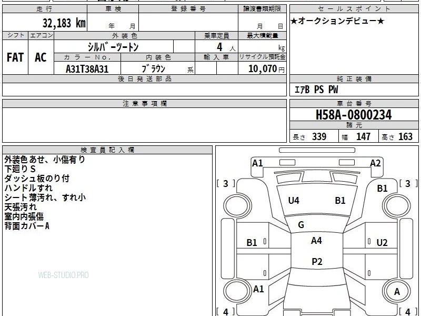
Task: Select color code A31T38A31
Action: click(x=87, y=69)
